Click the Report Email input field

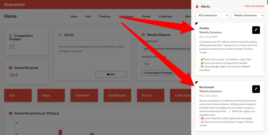point(166,49)
